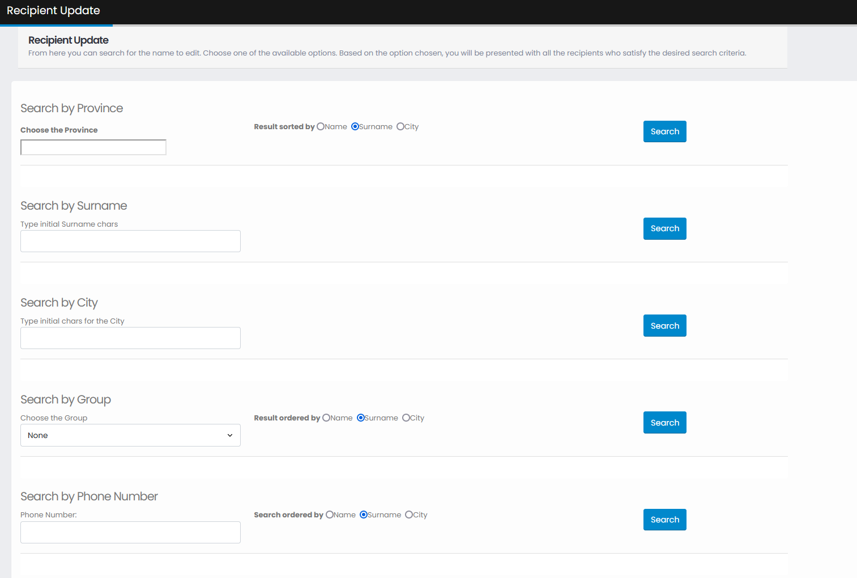Select Name radio in Search ordered by
857x578 pixels.
coord(330,515)
